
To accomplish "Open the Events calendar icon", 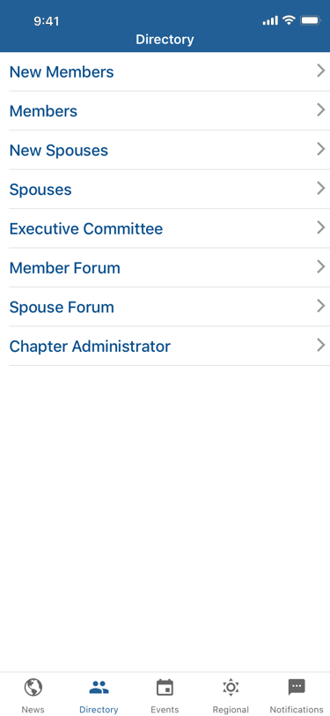I will [165, 687].
